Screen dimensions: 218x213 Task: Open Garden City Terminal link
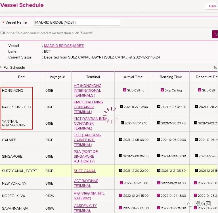tap(85, 208)
